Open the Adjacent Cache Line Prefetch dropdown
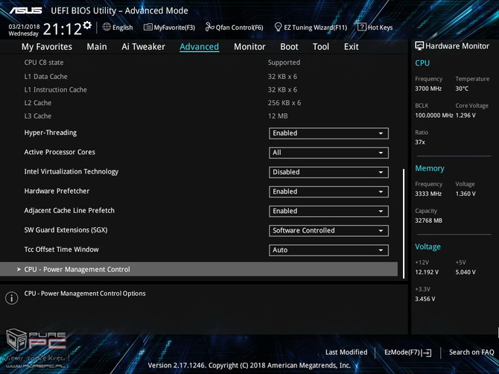 coord(328,211)
